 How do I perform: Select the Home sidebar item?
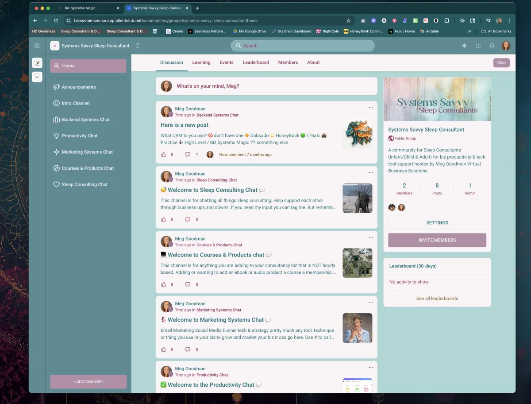(88, 66)
